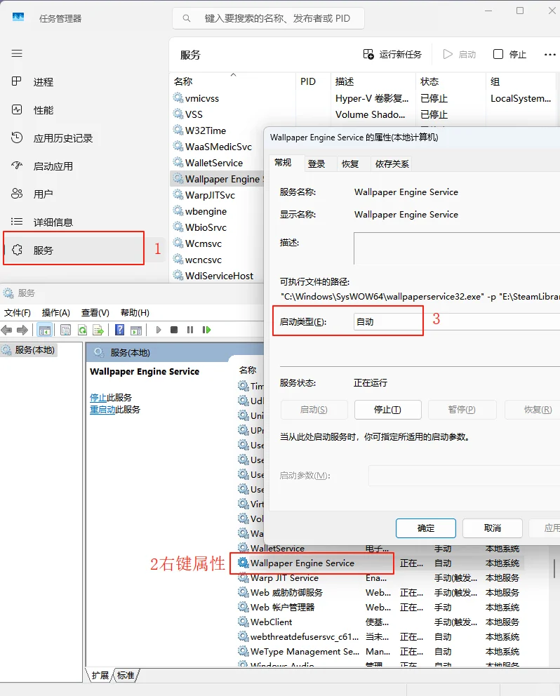The image size is (560, 696).
Task: Sort Task Manager services by 组 column
Action: (495, 81)
